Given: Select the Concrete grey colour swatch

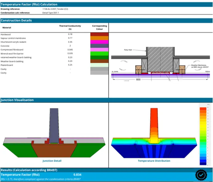Looking at the screenshot, I should [99, 46].
